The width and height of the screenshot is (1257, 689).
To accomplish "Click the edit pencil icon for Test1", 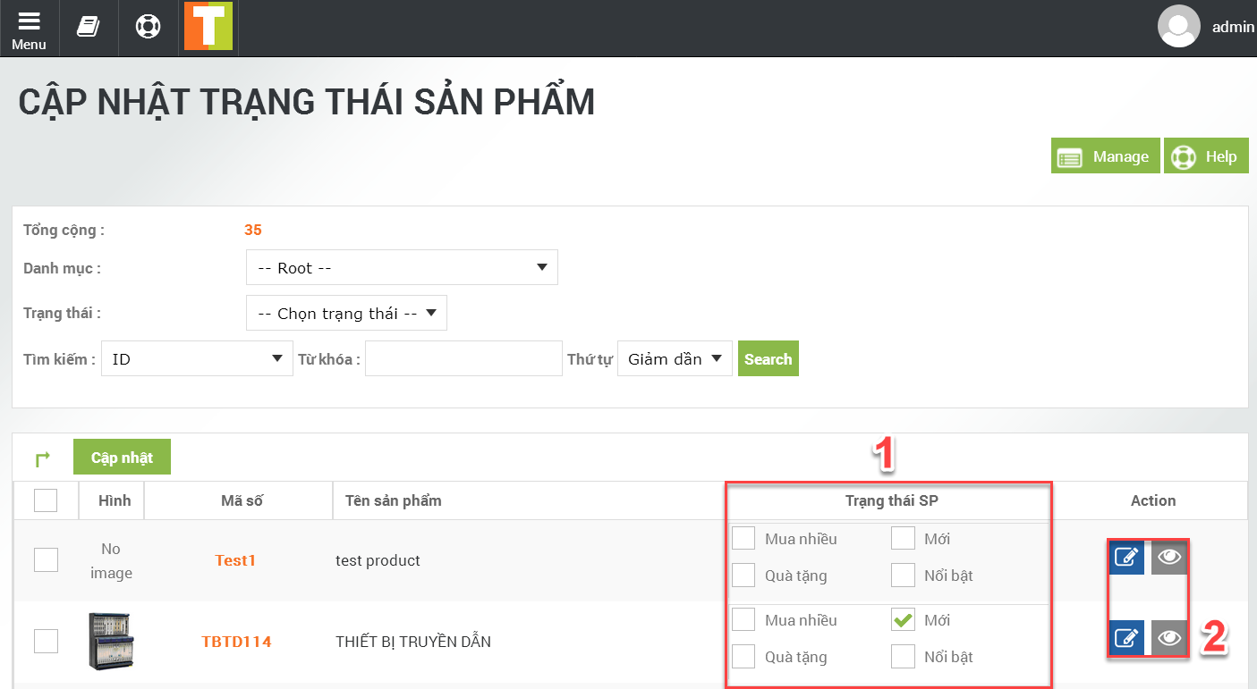I will click(1127, 558).
